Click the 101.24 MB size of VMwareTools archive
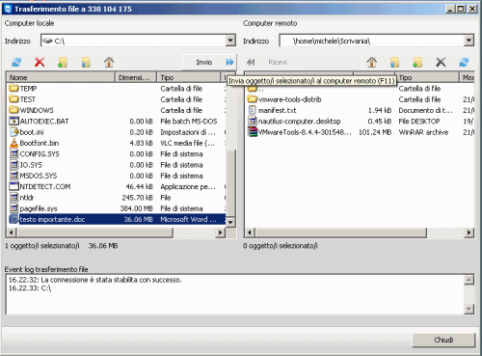482x356 pixels. pyautogui.click(x=375, y=132)
